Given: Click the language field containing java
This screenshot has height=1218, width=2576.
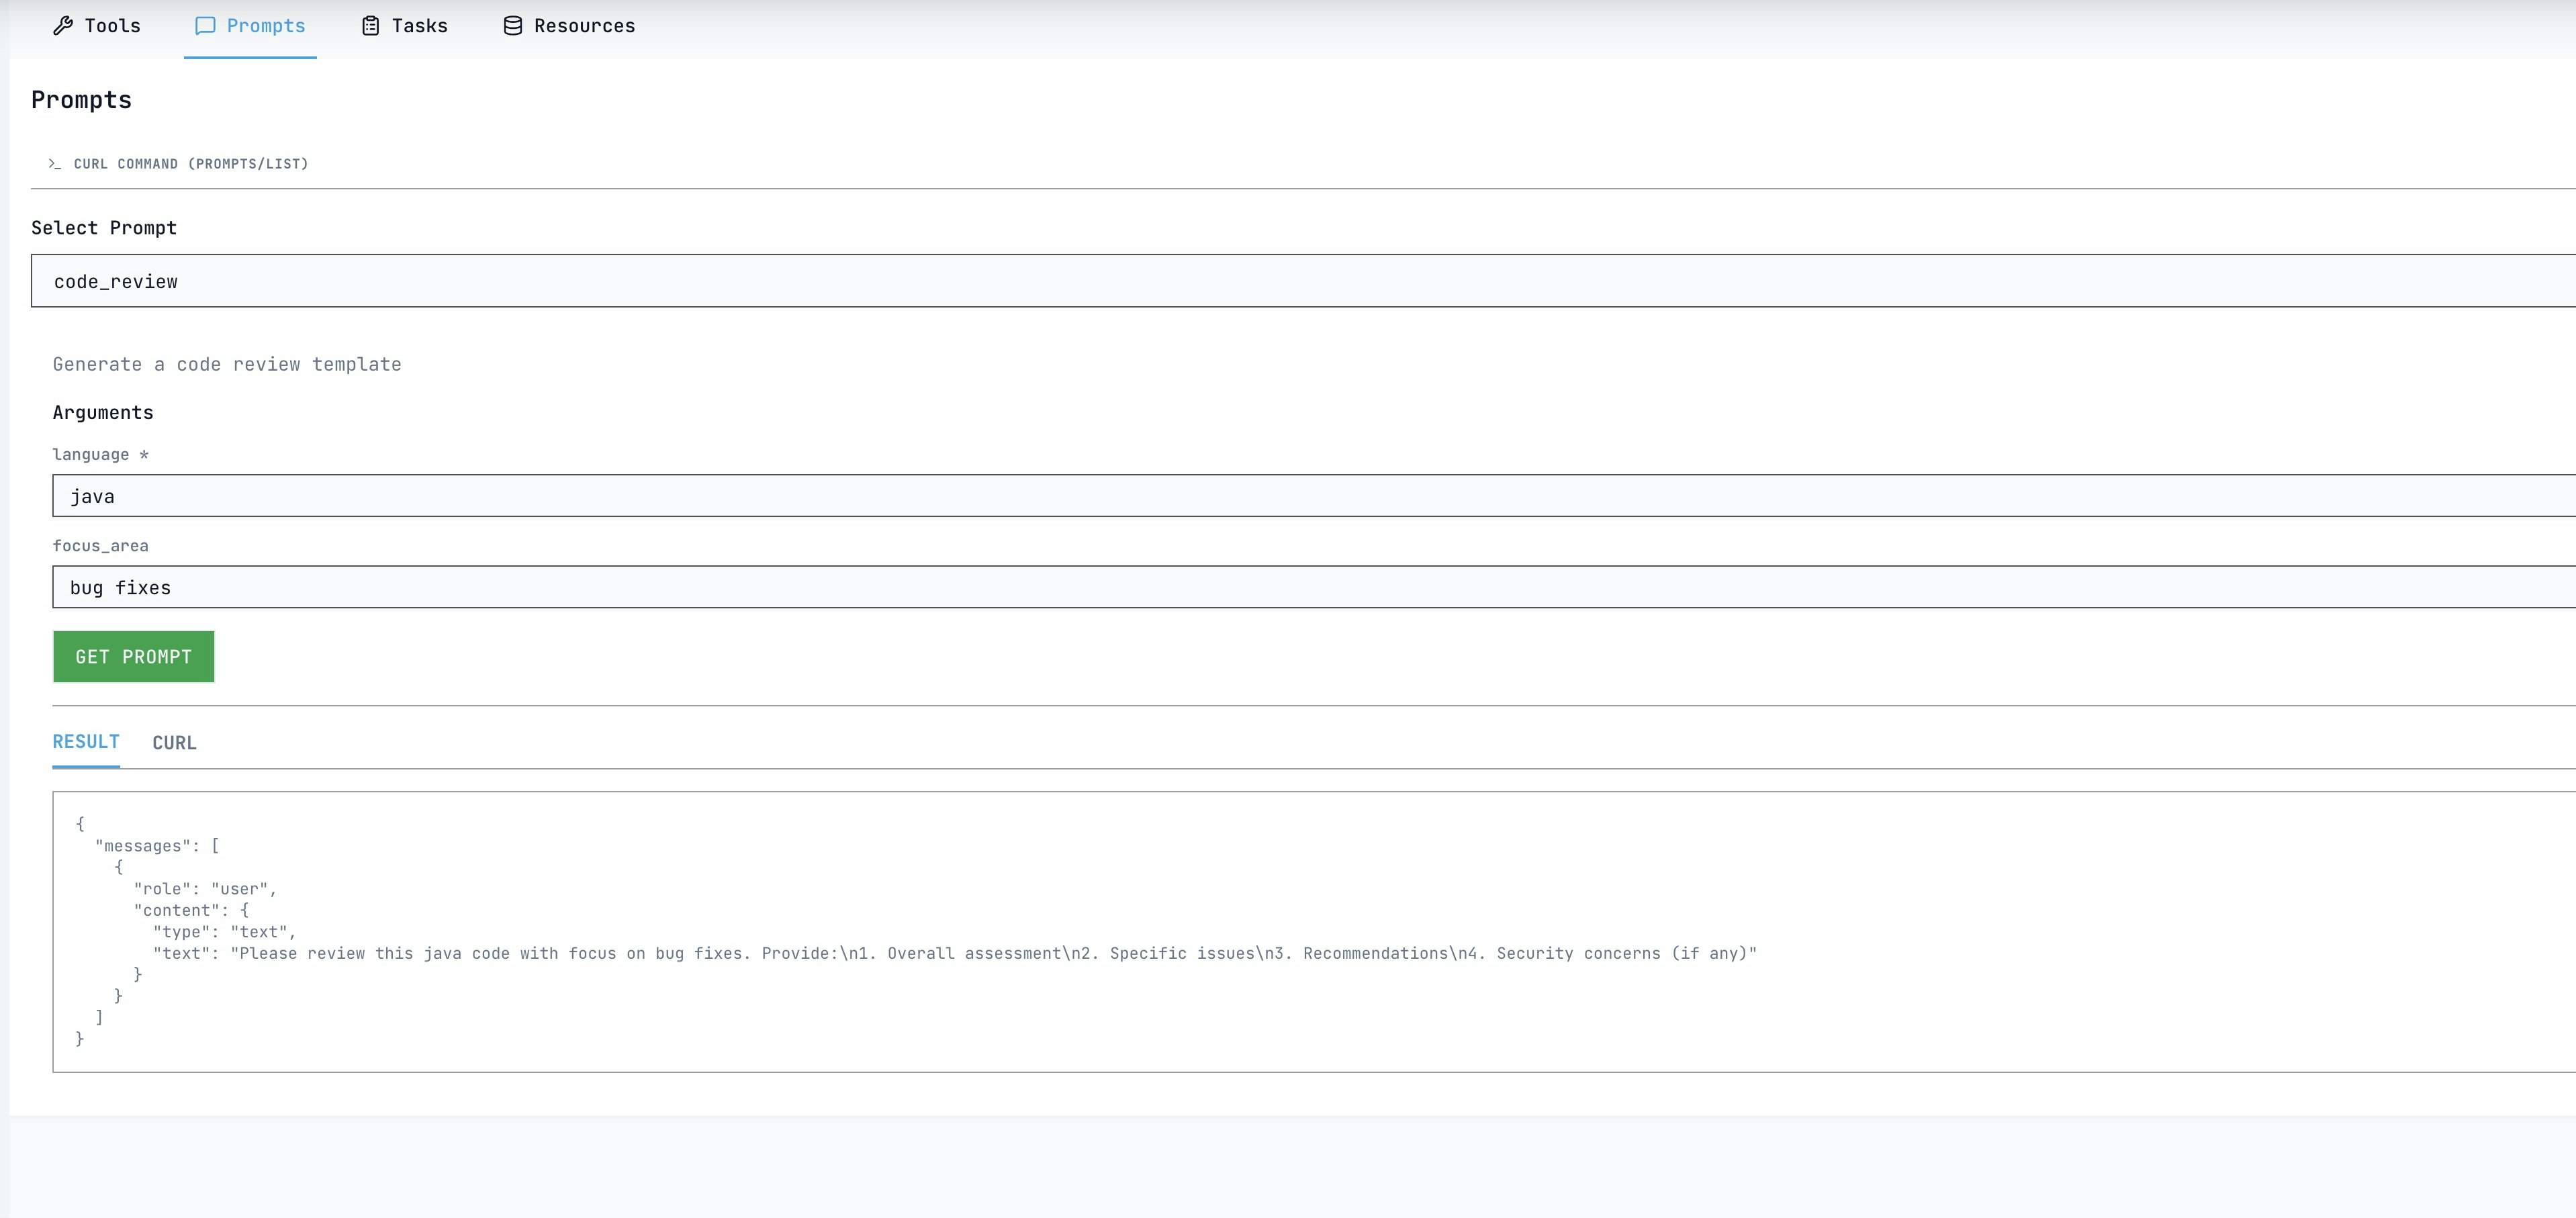Looking at the screenshot, I should pyautogui.click(x=1300, y=496).
